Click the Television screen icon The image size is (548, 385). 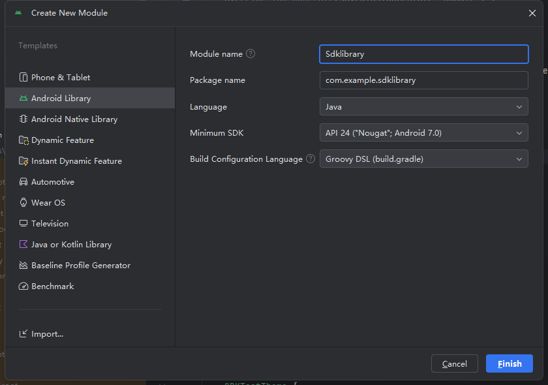pyautogui.click(x=23, y=223)
